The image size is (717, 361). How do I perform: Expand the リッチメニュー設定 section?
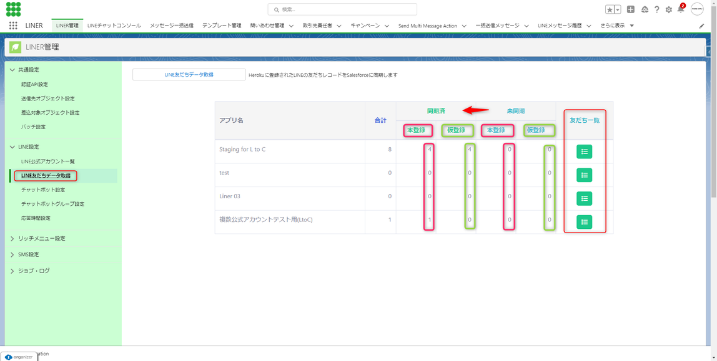(12, 238)
